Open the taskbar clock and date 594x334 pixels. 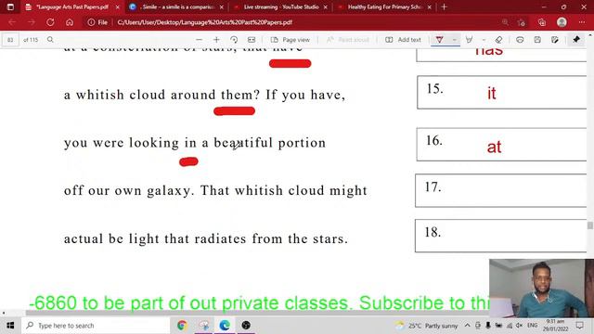(555, 326)
